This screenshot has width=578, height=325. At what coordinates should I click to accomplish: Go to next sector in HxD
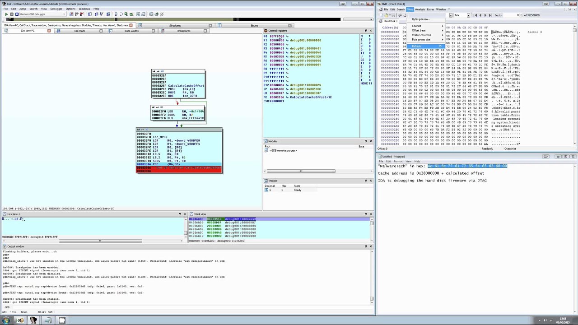[485, 15]
